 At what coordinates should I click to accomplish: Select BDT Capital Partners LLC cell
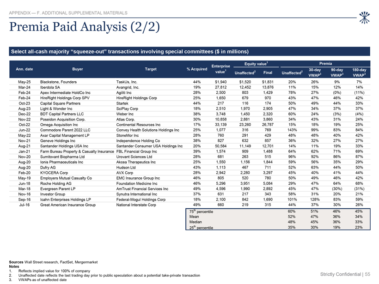[x=62, y=114]
